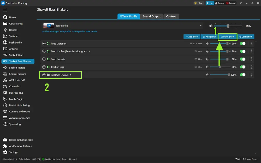Disable the Road vibration effect toggle
Screen dimensions: 261x163
tap(243, 44)
